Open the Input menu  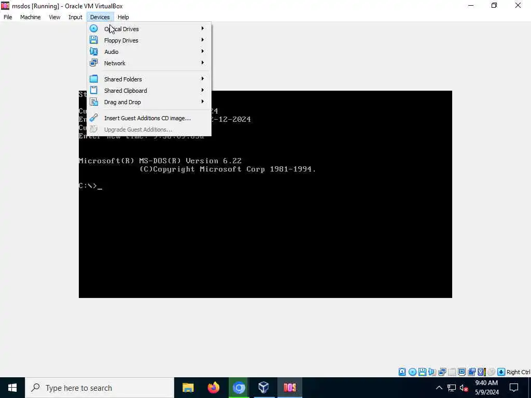pos(75,17)
